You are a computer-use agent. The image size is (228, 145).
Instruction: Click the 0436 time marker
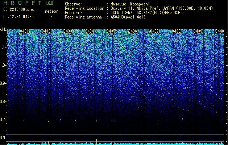tap(133, 31)
